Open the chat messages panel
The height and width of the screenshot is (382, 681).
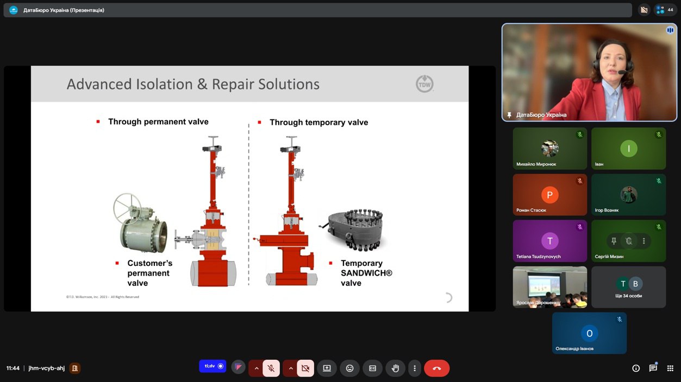(653, 368)
